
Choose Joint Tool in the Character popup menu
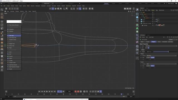tap(14, 36)
